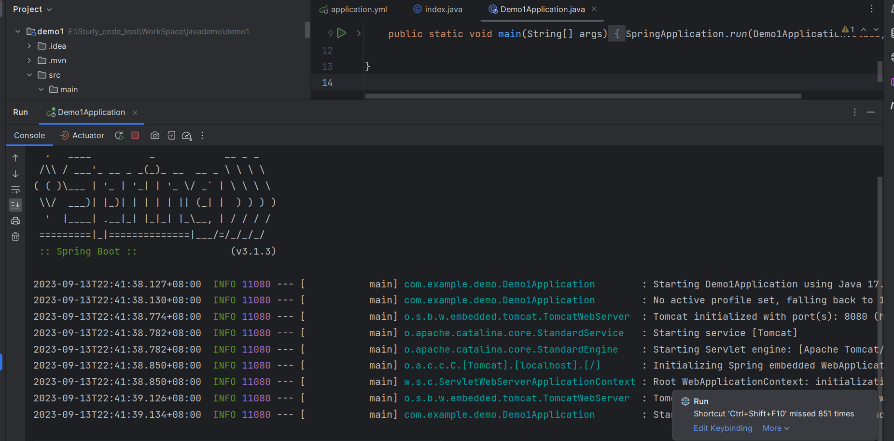
Task: Expand the .idea folder
Action: coord(29,46)
